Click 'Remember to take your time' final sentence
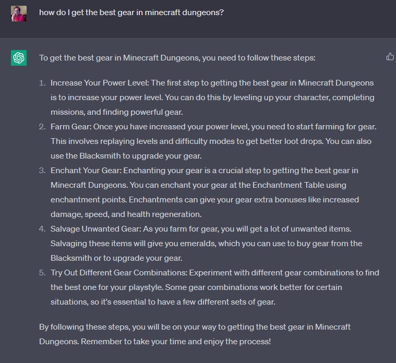Image resolution: width=396 pixels, height=363 pixels. pos(176,342)
